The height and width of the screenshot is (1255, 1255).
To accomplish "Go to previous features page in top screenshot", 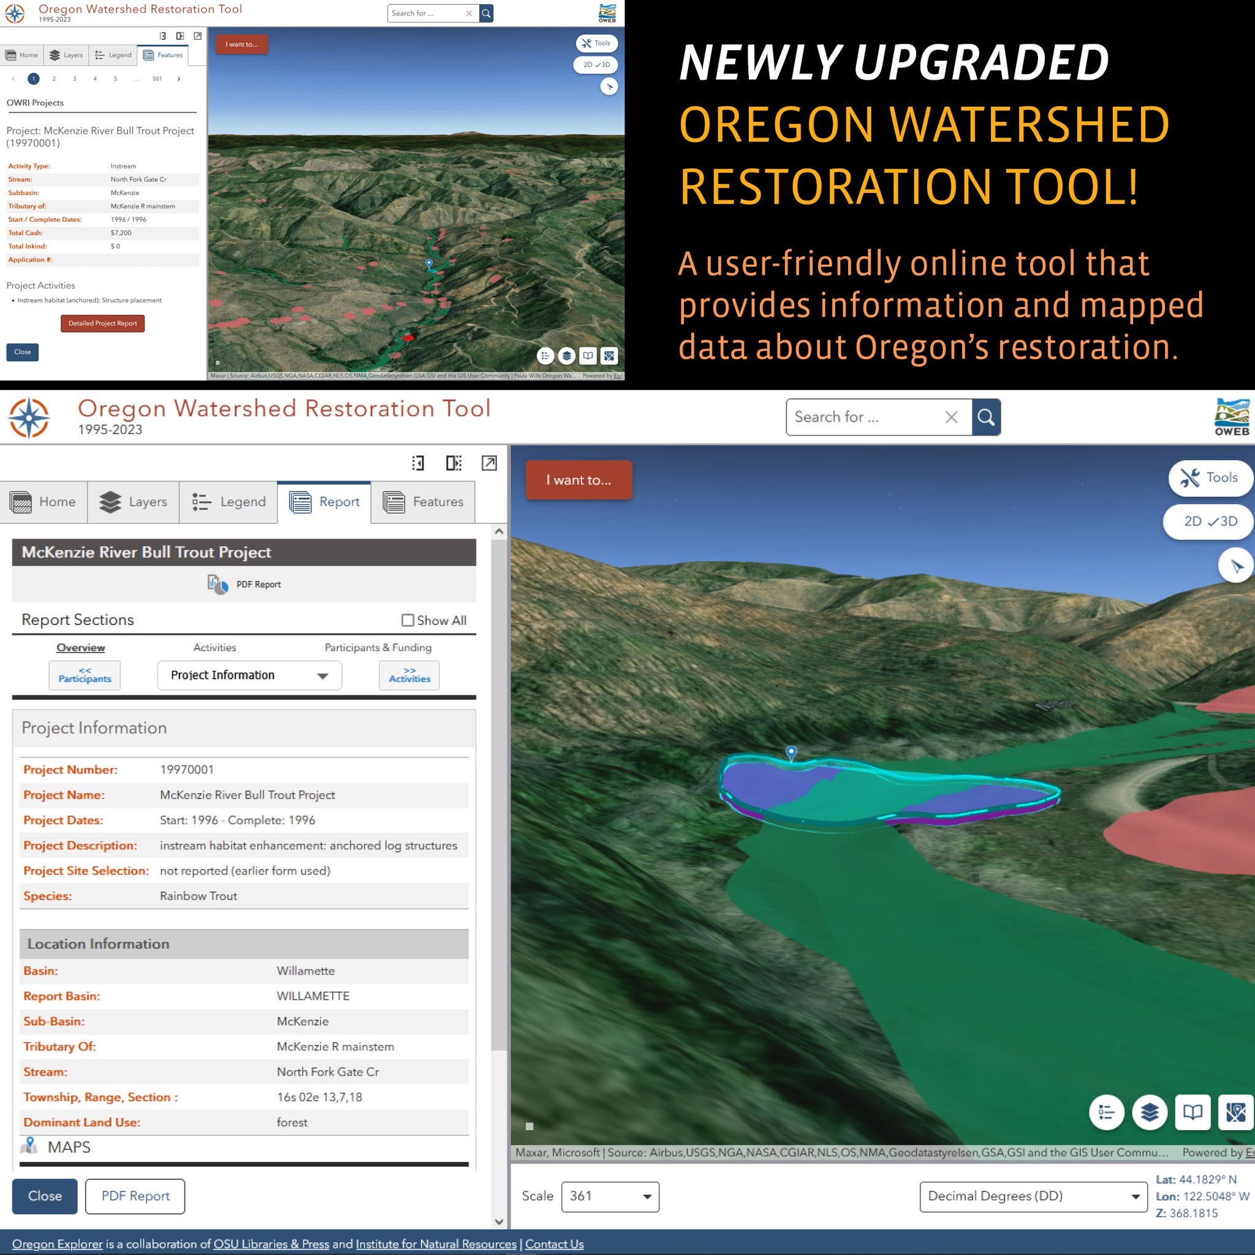I will coord(13,78).
